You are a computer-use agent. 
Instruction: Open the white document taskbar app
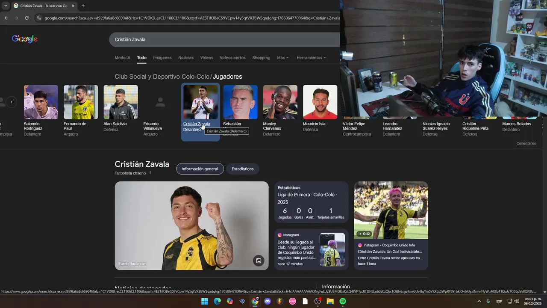tap(305, 301)
